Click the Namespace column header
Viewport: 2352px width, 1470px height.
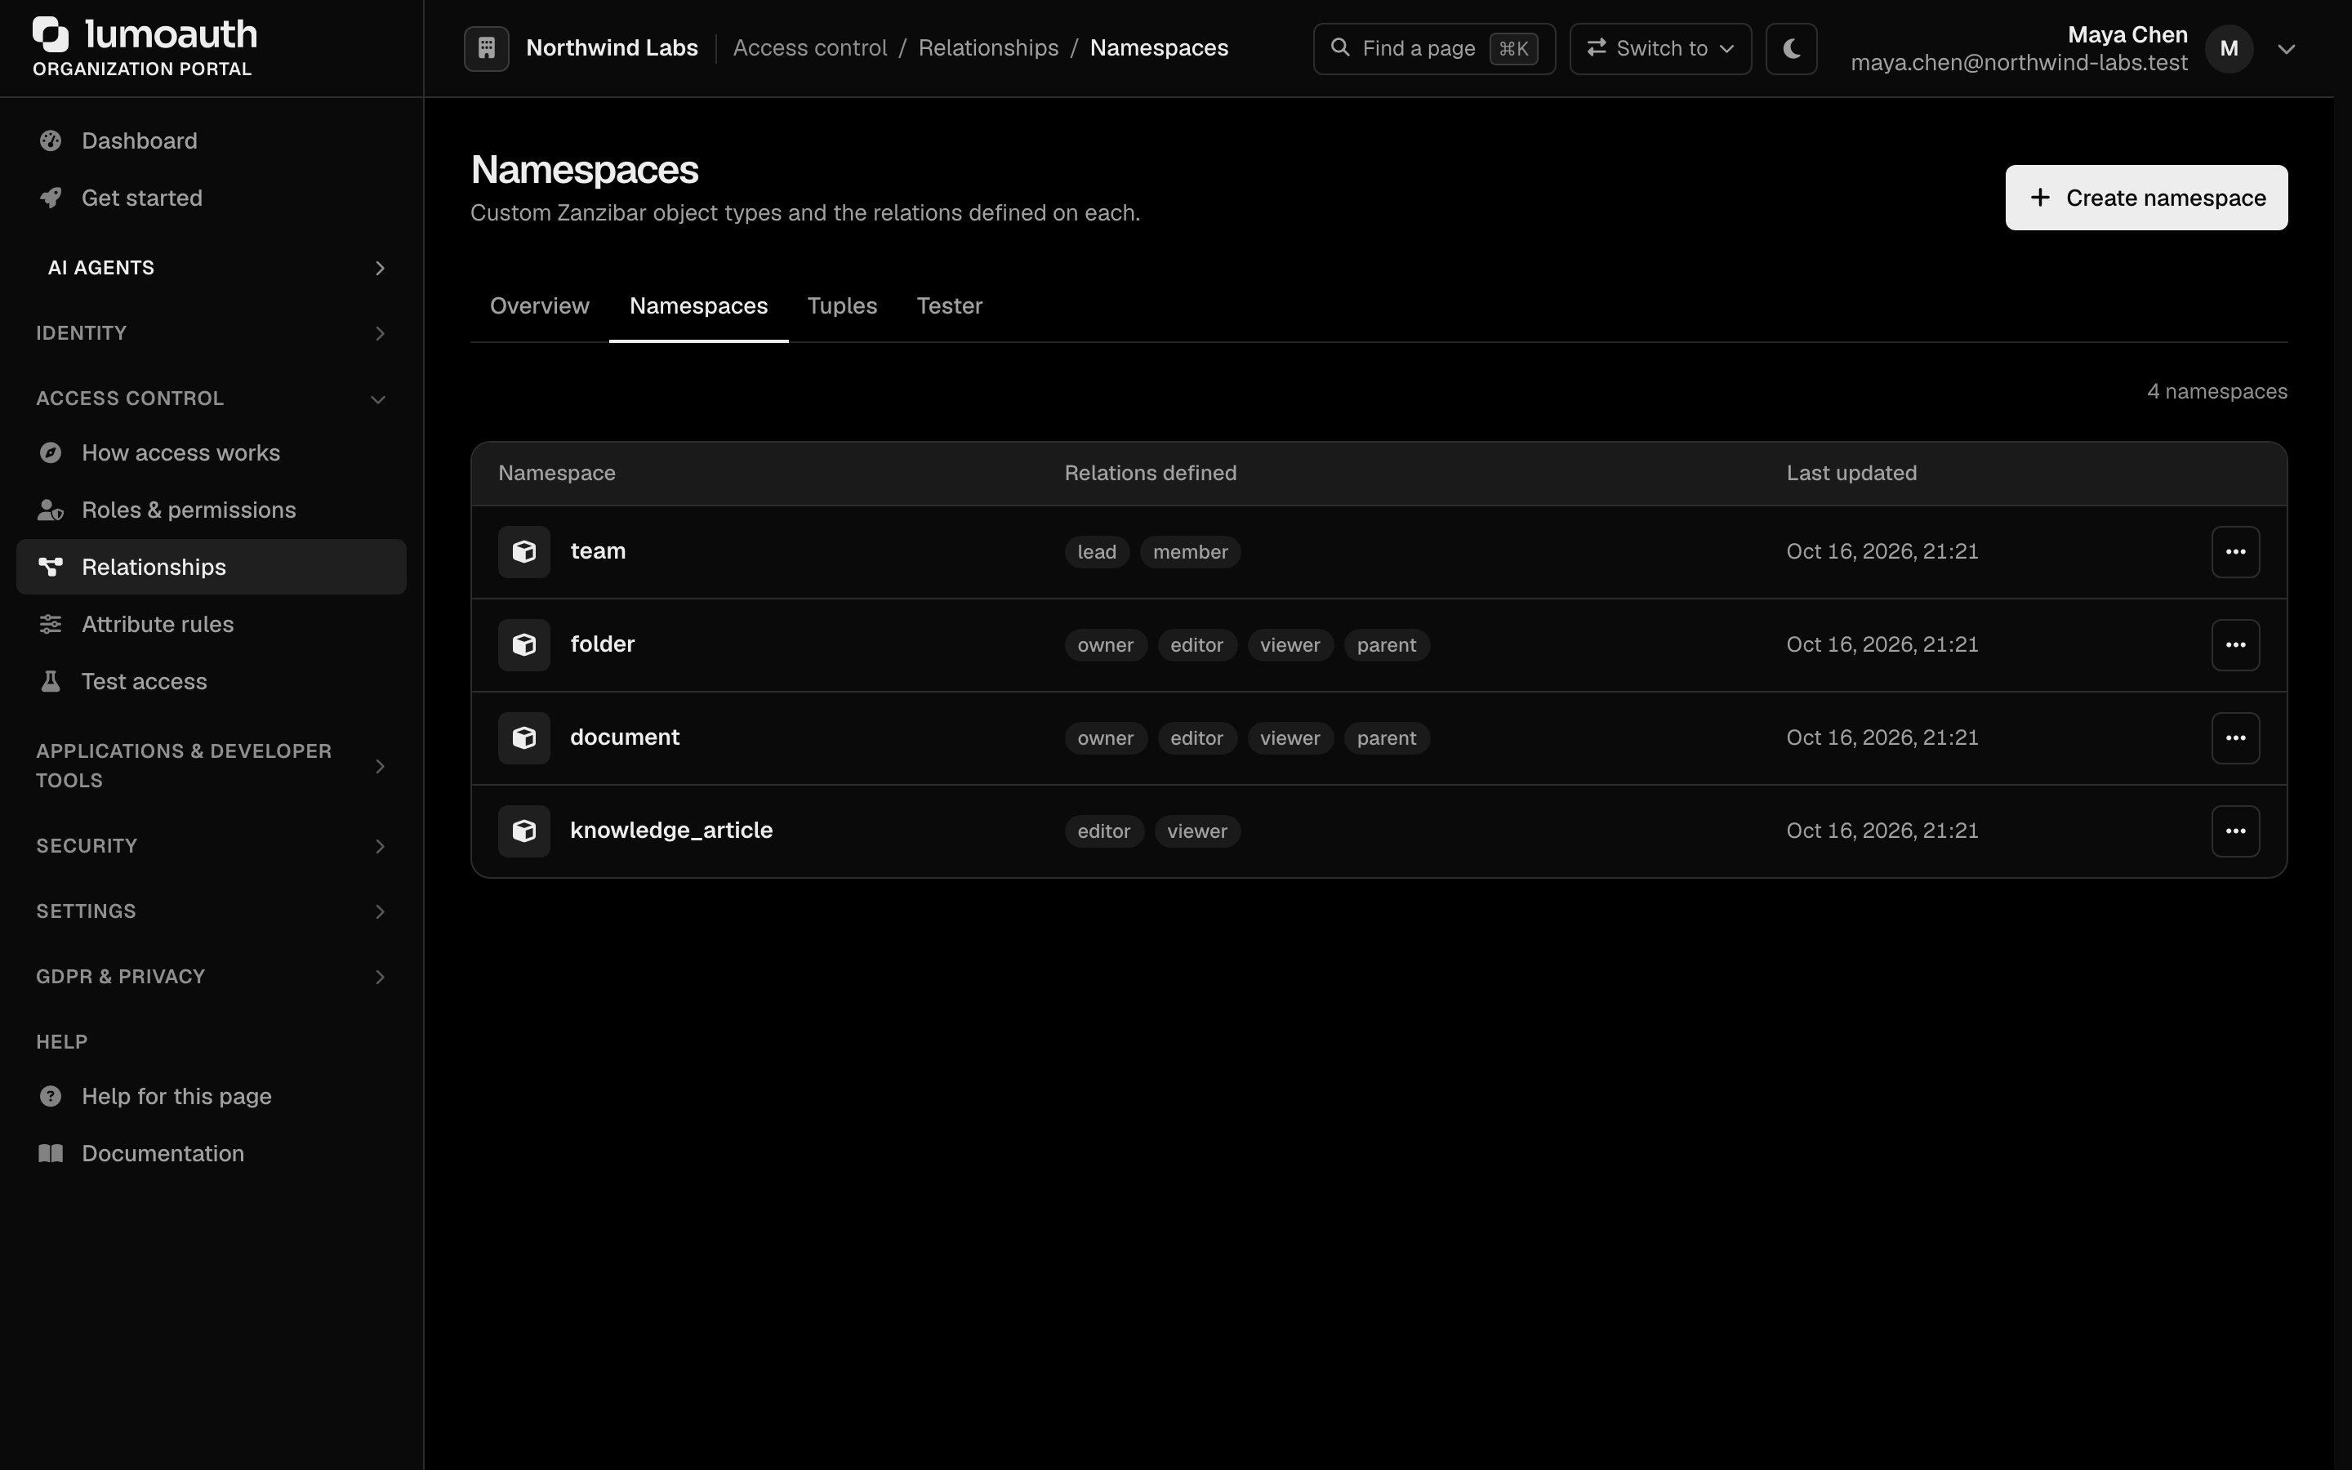click(556, 474)
